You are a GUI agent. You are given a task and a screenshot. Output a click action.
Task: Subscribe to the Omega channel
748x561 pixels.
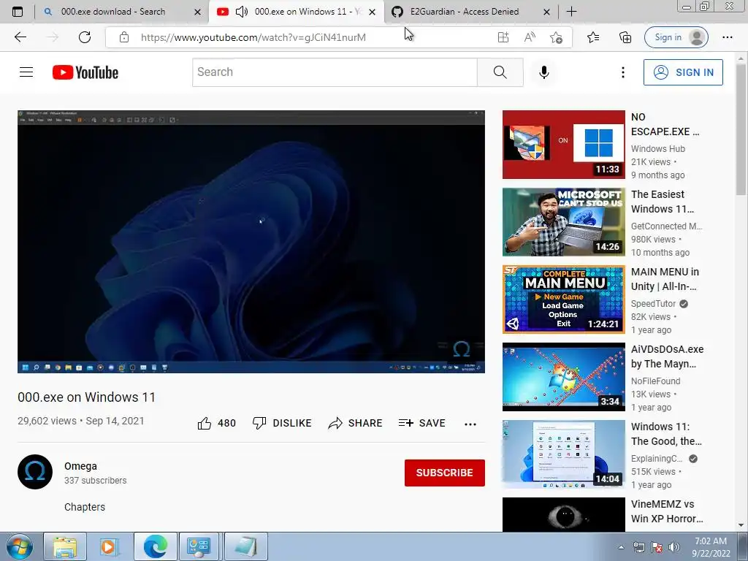[445, 473]
